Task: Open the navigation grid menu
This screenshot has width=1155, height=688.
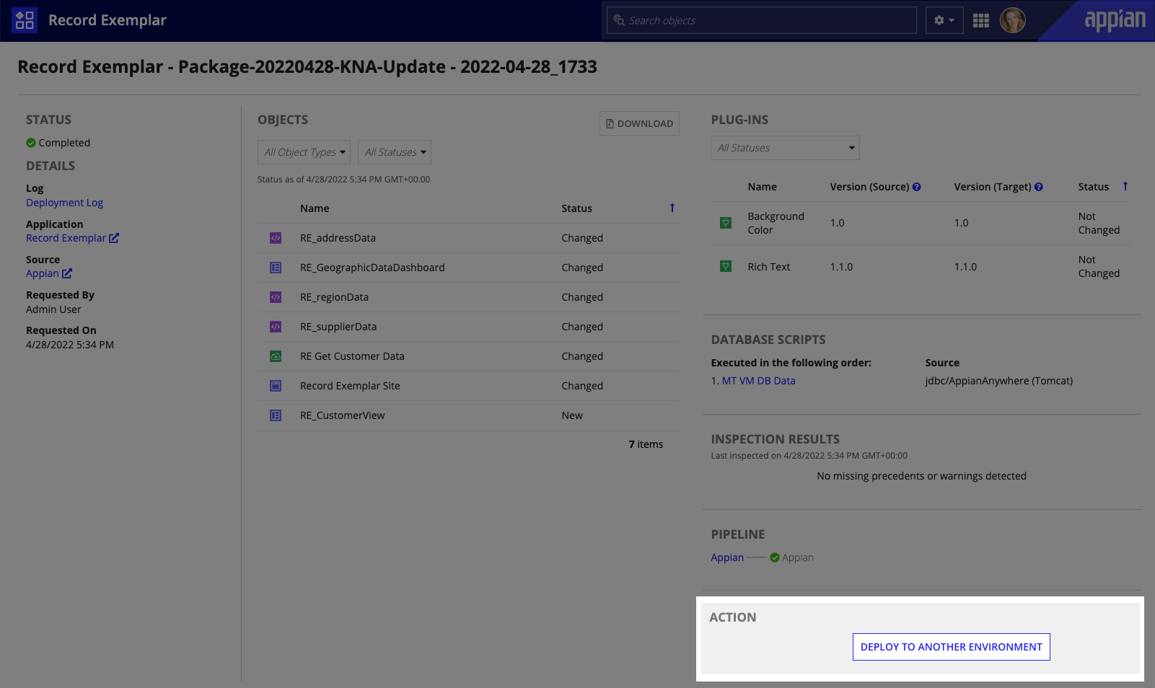Action: (981, 20)
